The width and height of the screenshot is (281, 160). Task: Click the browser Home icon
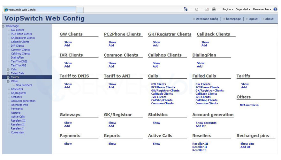(x=186, y=9)
